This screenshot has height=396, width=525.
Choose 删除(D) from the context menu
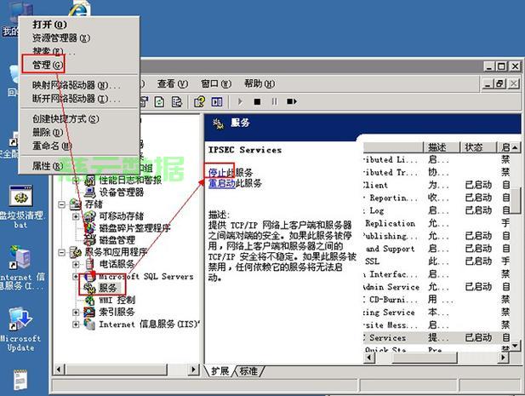[x=79, y=132]
